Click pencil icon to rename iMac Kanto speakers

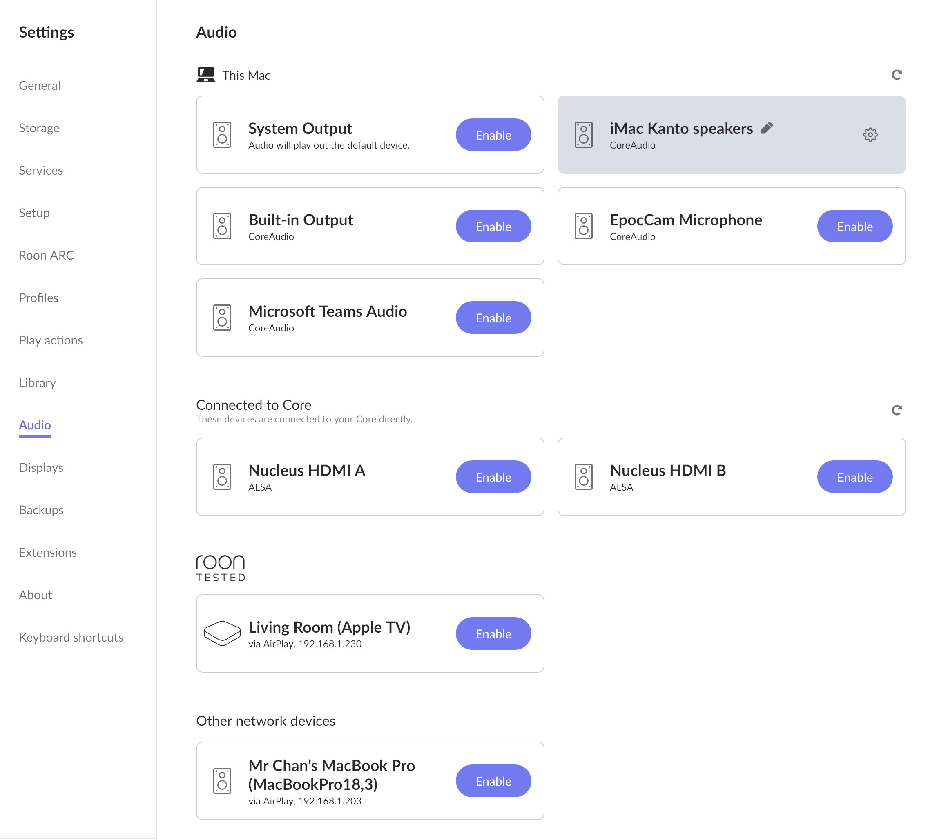click(767, 128)
